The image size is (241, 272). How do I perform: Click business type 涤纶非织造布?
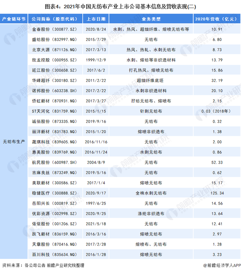pos(151,214)
